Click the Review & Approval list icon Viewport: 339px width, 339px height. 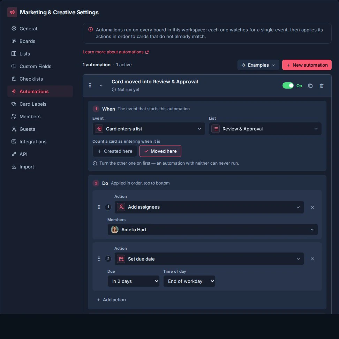tap(216, 129)
